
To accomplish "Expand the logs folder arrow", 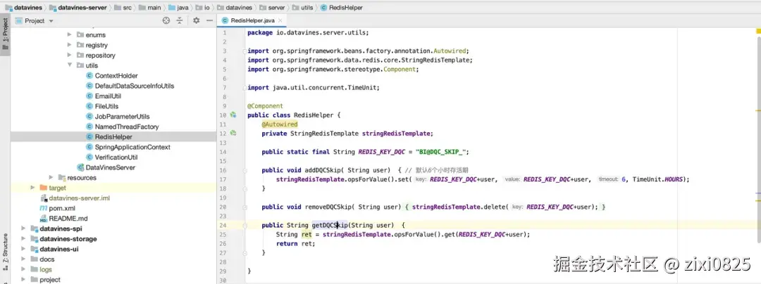I will pyautogui.click(x=23, y=269).
